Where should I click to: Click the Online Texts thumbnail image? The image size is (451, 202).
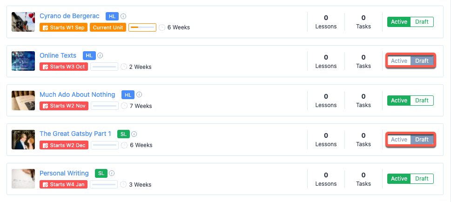pyautogui.click(x=23, y=61)
